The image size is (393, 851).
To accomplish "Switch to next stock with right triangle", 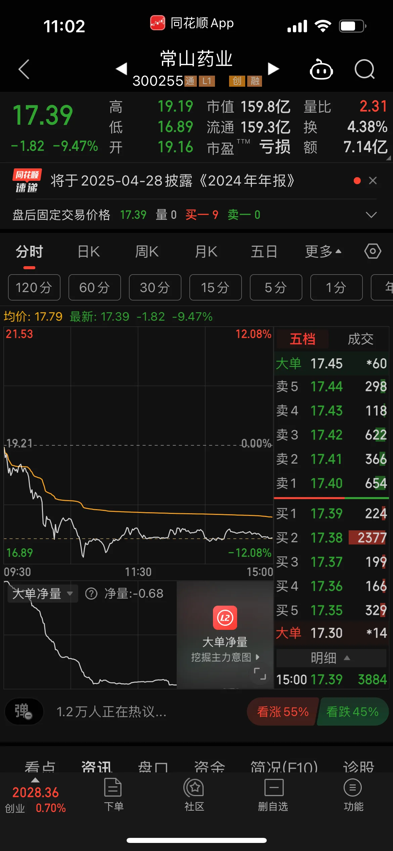I will tap(273, 69).
